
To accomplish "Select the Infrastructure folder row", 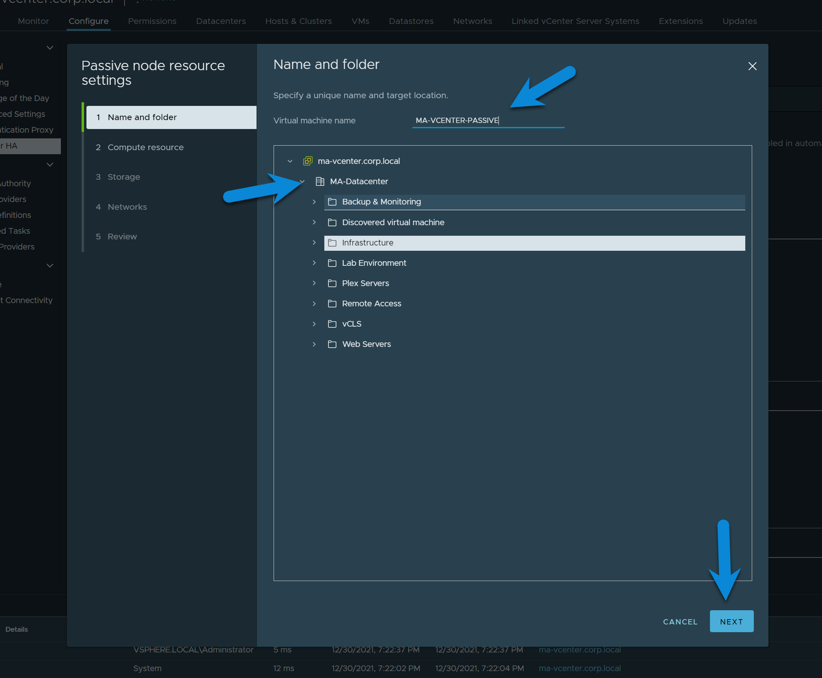I will pos(535,243).
